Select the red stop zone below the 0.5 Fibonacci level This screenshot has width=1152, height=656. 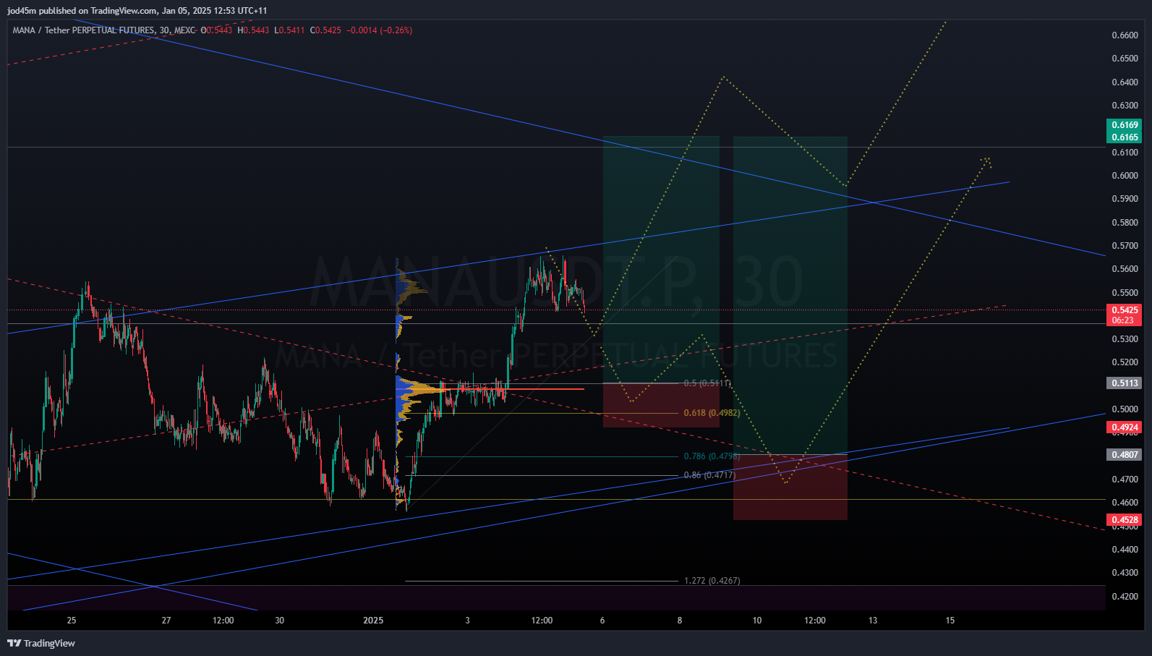pos(661,405)
